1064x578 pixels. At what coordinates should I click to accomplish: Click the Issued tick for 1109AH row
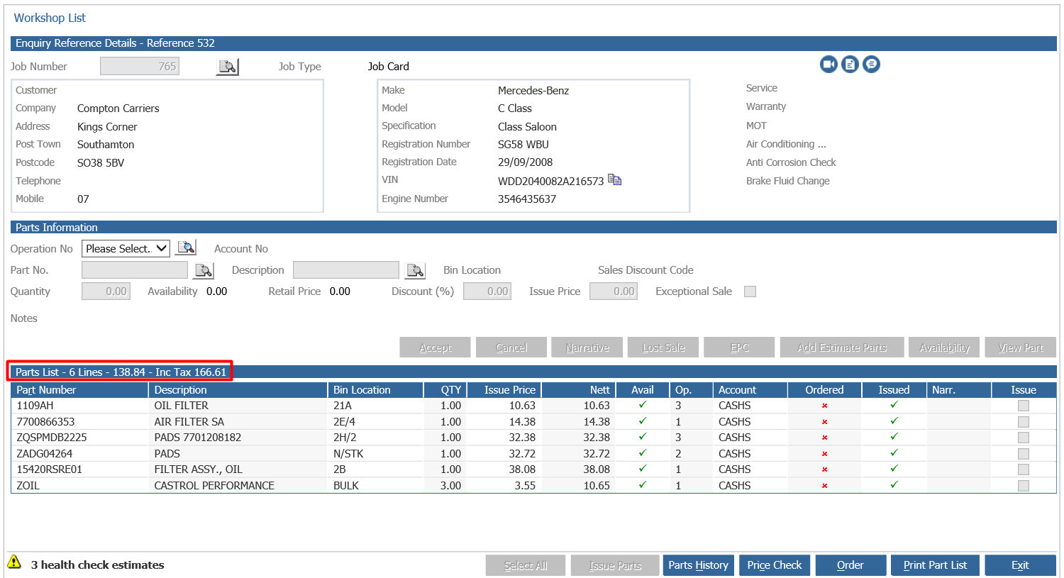click(894, 405)
